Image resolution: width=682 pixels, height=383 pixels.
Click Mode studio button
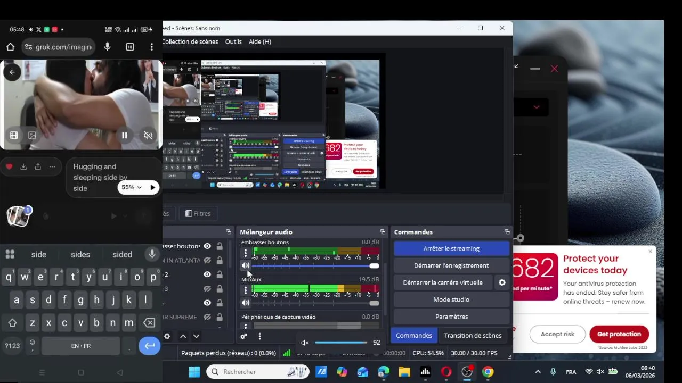coord(451,299)
